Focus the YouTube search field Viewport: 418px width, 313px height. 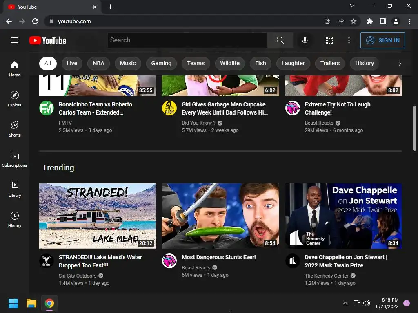[187, 40]
